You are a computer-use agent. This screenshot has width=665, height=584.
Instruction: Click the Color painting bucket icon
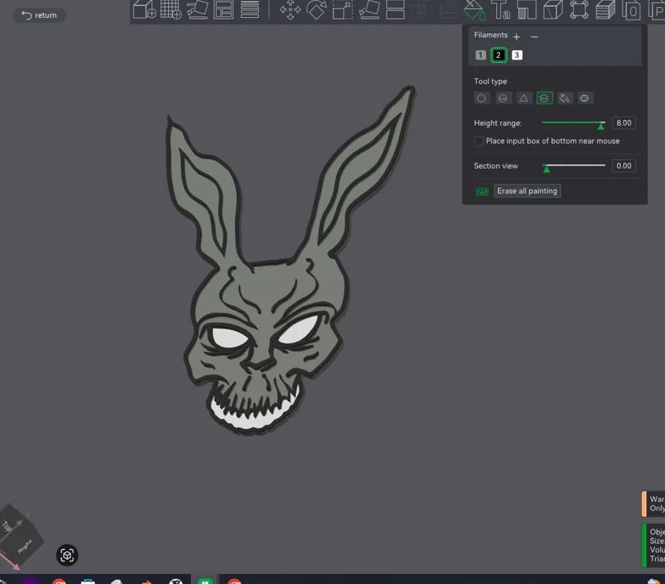[473, 9]
